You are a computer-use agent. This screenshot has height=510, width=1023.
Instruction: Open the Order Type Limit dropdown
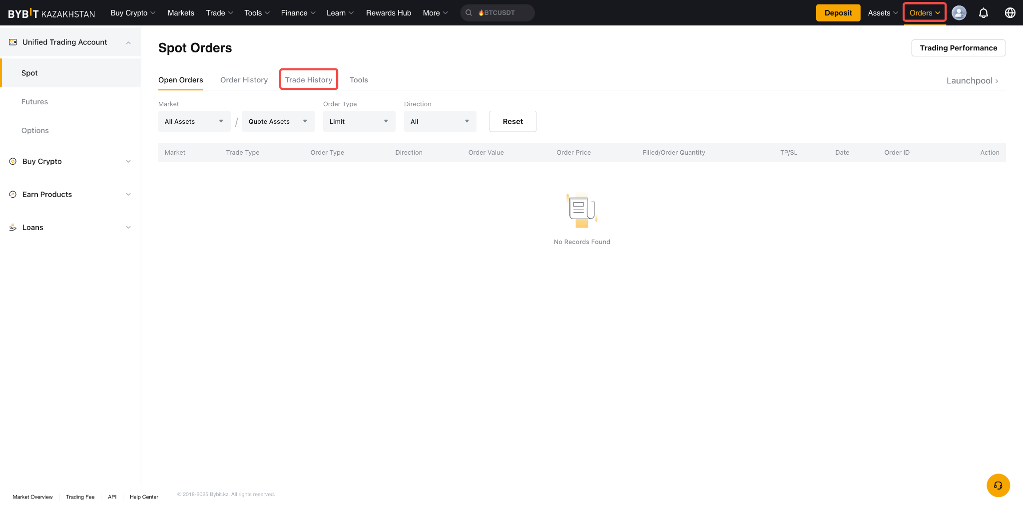coord(359,122)
